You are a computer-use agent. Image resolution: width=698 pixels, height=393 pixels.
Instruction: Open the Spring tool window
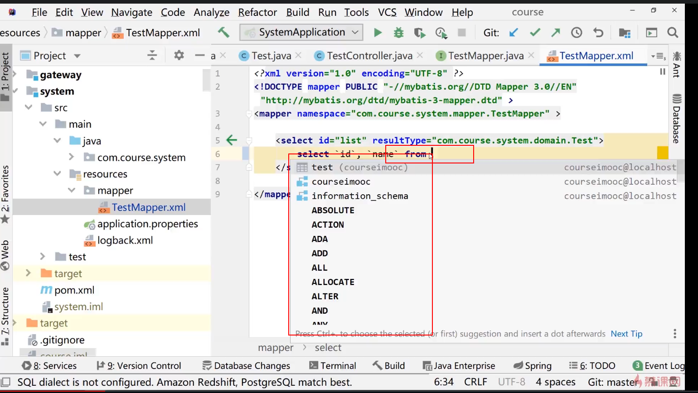(532, 366)
